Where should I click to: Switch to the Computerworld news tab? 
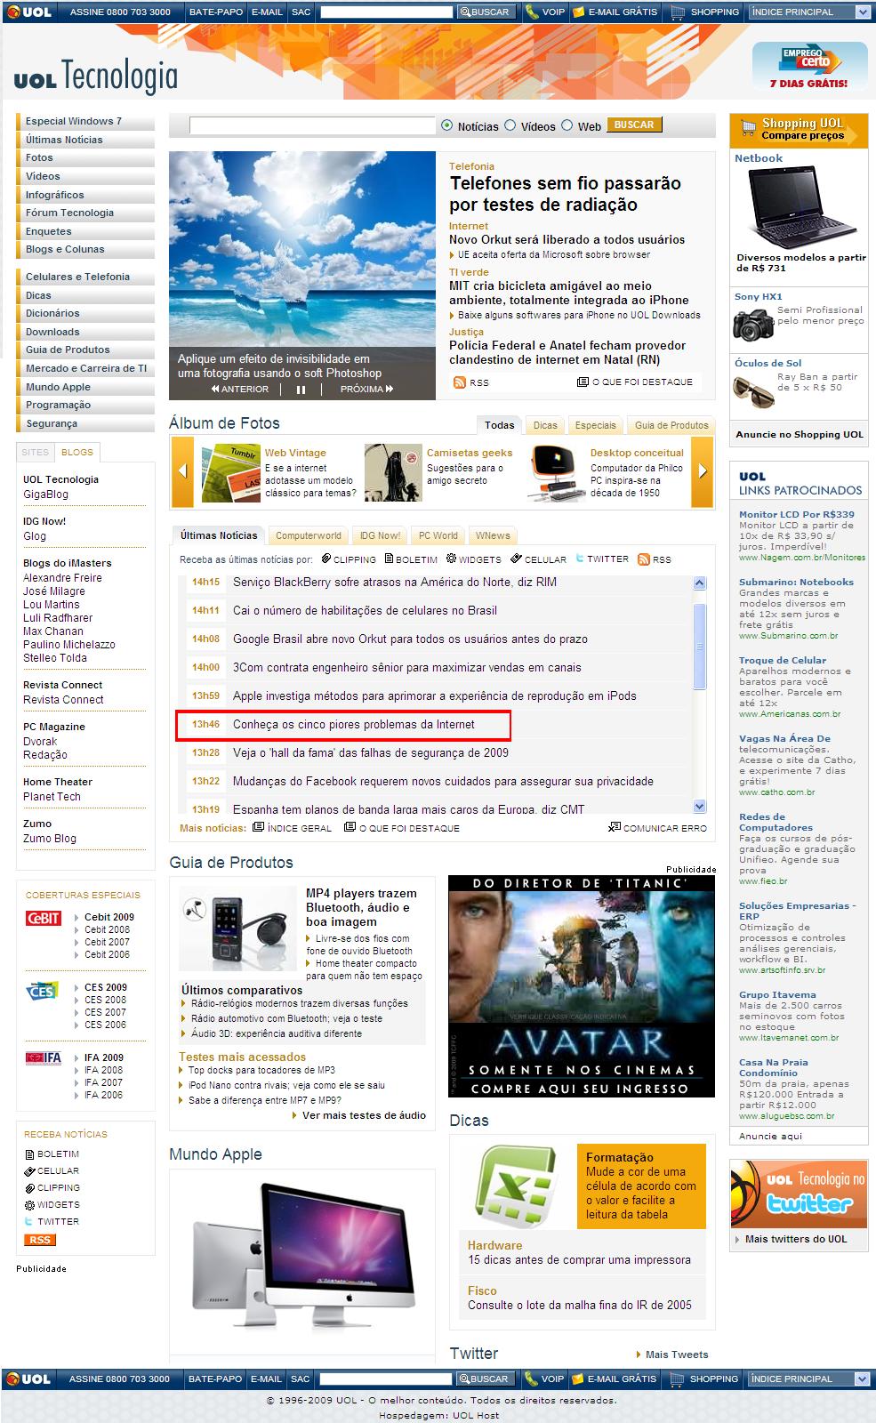tap(308, 535)
